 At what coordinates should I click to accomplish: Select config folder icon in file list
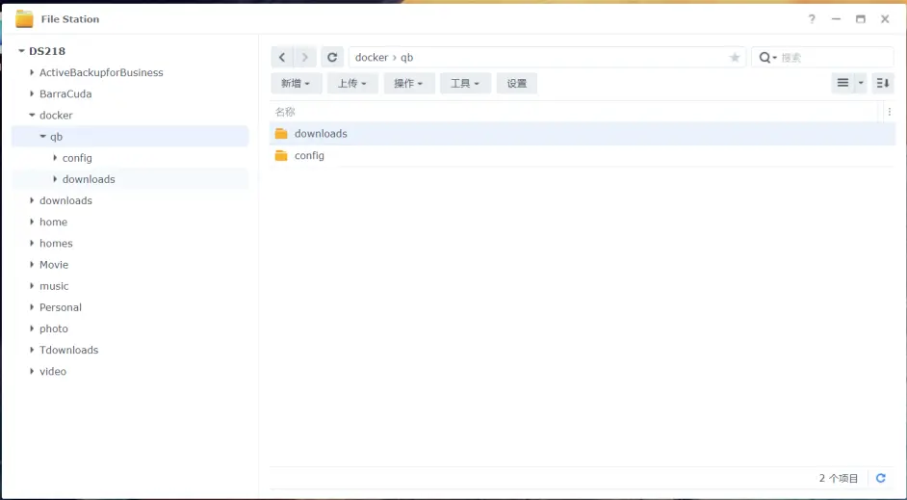[281, 156]
